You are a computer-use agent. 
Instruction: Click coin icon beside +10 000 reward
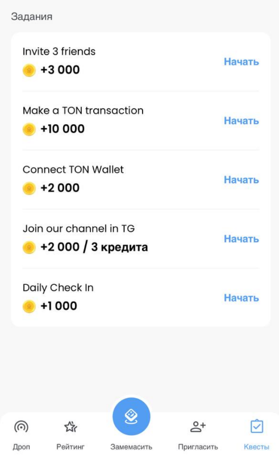(29, 129)
